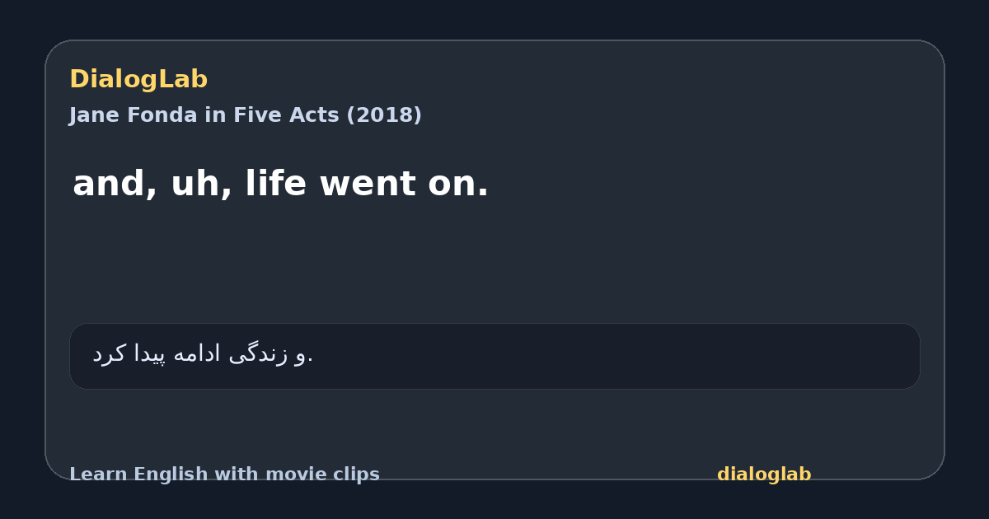Click the year (2018) in the movie title
The width and height of the screenshot is (989, 519).
click(x=383, y=115)
